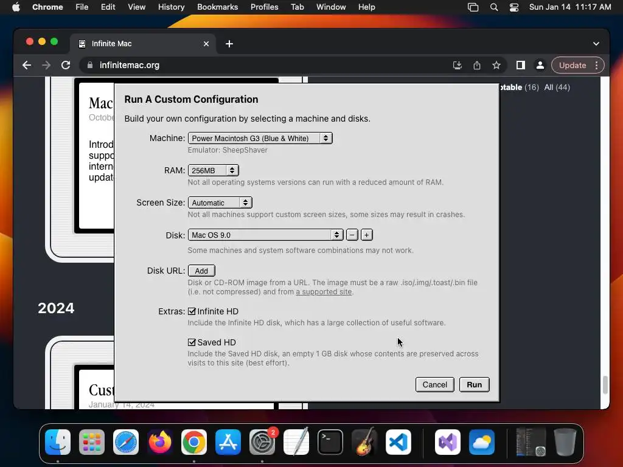The image size is (623, 467).
Task: Open the Window menu
Action: (331, 7)
